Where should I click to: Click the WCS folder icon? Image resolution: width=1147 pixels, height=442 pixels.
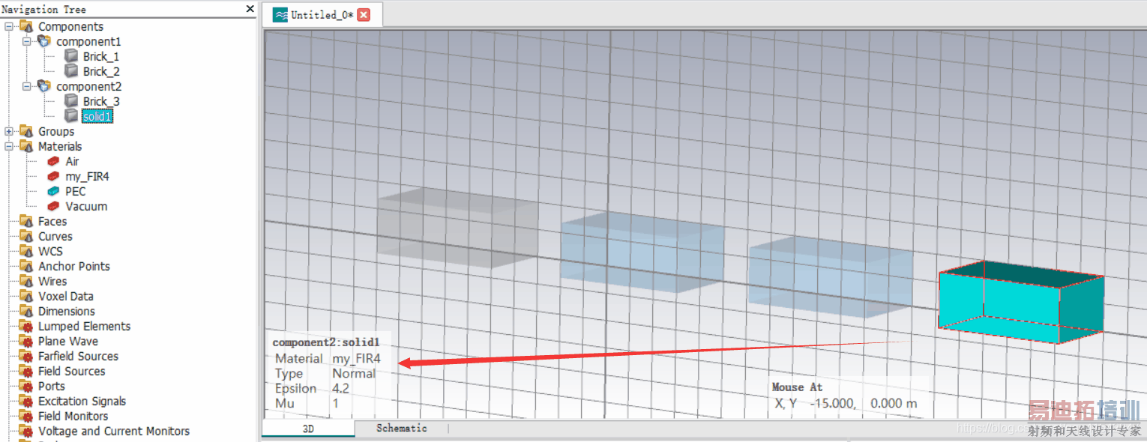pos(27,251)
